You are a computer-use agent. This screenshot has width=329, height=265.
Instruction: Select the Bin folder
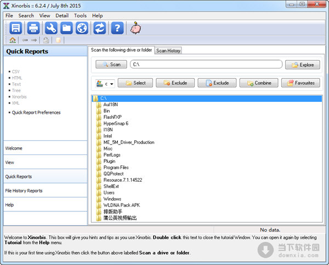(x=106, y=111)
